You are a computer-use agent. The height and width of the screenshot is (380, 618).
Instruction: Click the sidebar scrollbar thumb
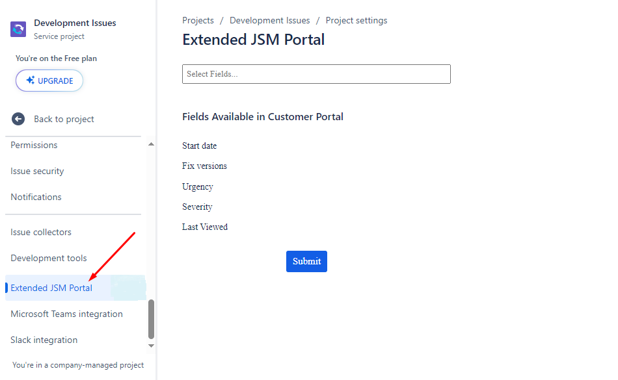(x=151, y=319)
